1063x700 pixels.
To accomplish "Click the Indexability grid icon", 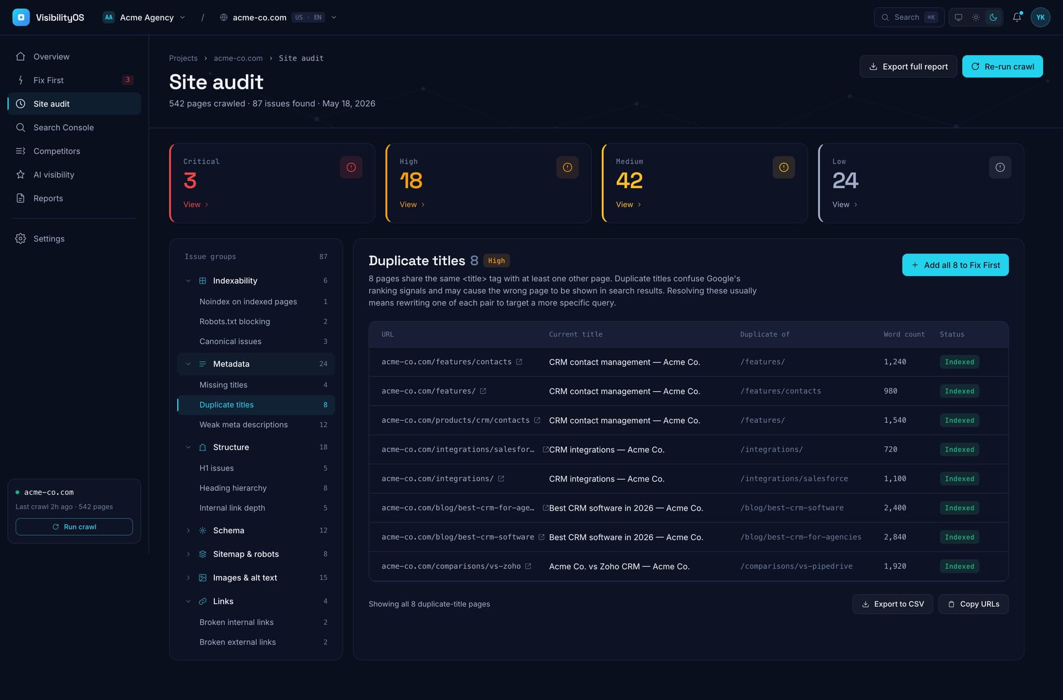I will [x=203, y=281].
